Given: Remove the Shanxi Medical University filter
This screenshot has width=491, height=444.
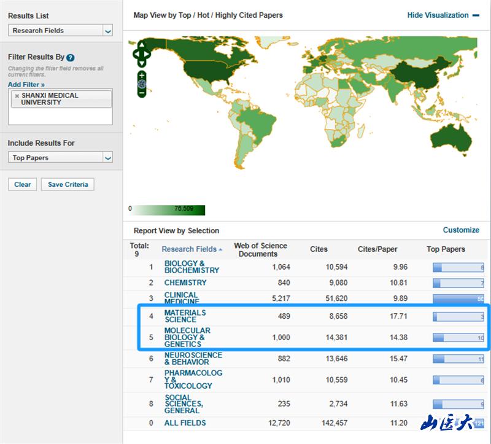Looking at the screenshot, I should (17, 96).
